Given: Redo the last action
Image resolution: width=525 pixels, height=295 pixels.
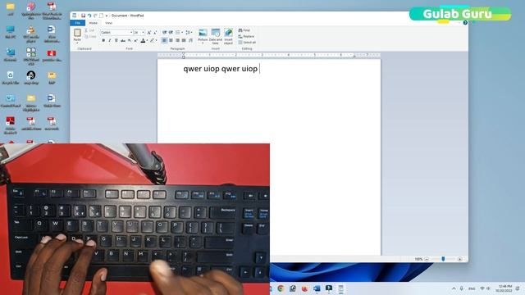Looking at the screenshot, I should [x=95, y=16].
